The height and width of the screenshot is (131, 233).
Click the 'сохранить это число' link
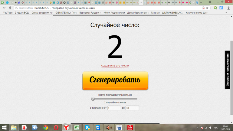(x=115, y=66)
